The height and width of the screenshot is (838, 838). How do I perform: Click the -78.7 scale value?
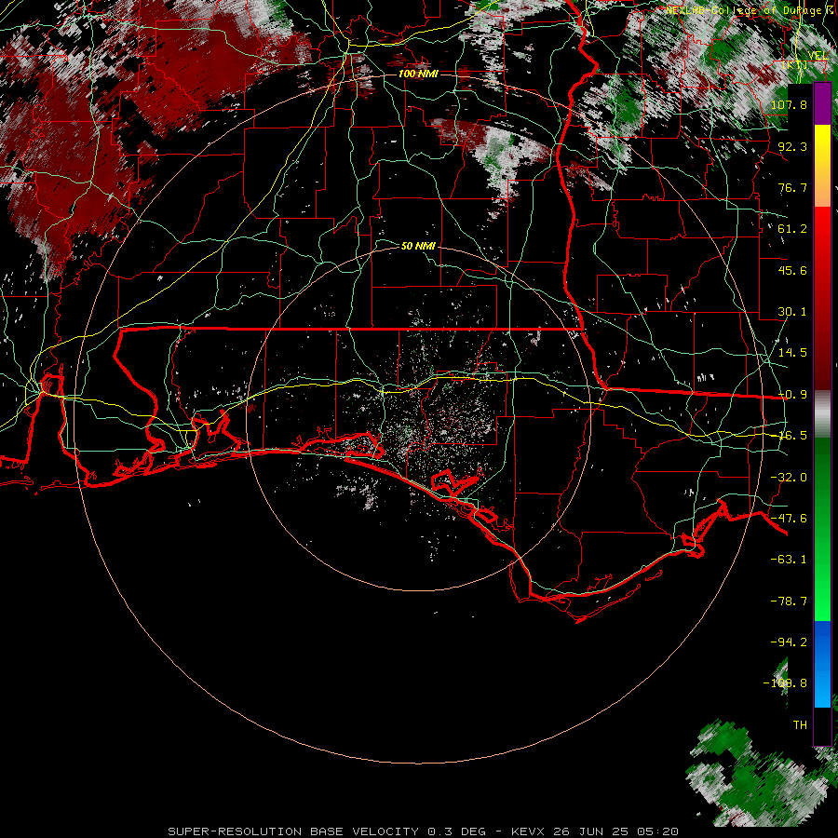789,601
